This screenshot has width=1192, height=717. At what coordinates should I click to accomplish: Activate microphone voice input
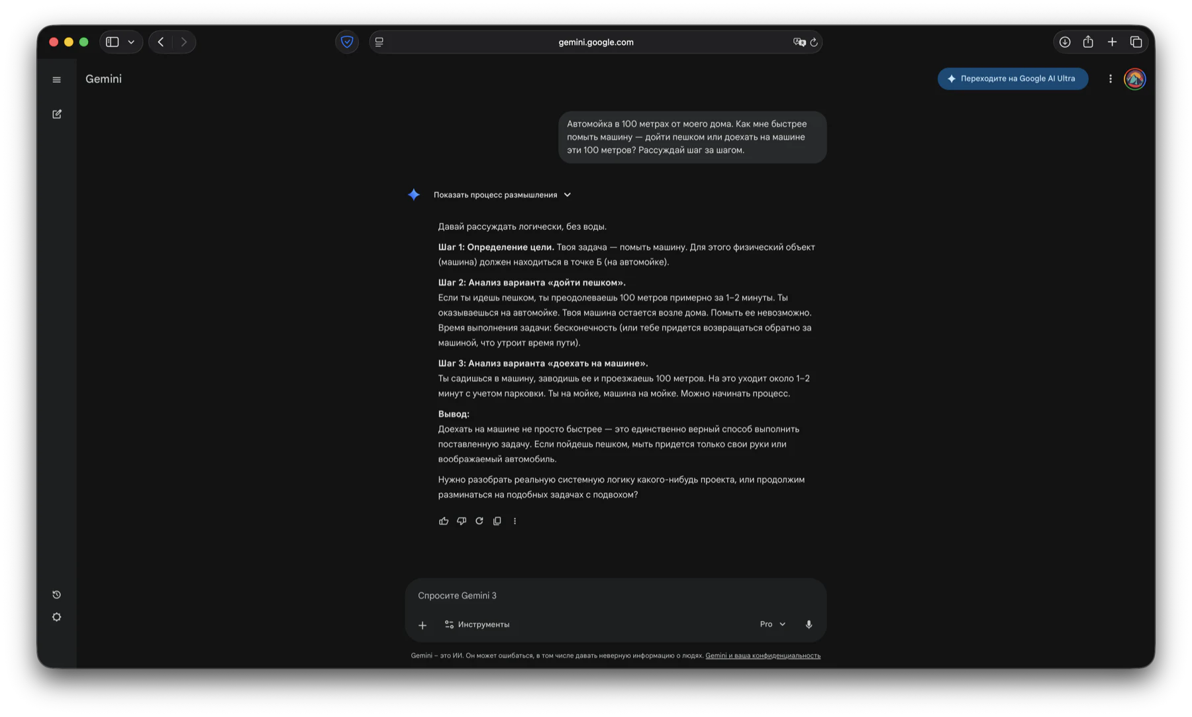(809, 624)
